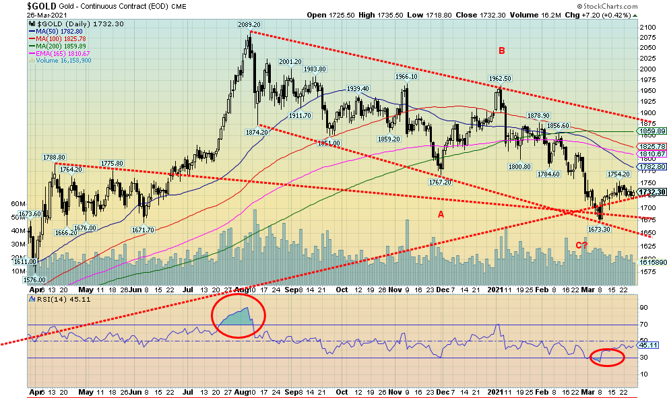Click the 1962.50 January high label
667x398 pixels.
pyautogui.click(x=501, y=78)
